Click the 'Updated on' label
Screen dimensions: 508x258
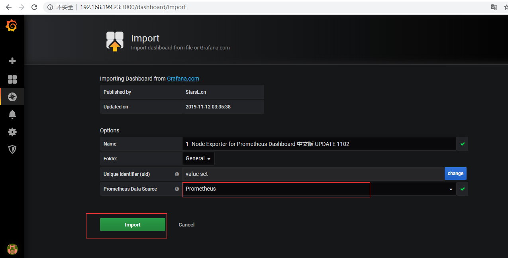(x=116, y=107)
